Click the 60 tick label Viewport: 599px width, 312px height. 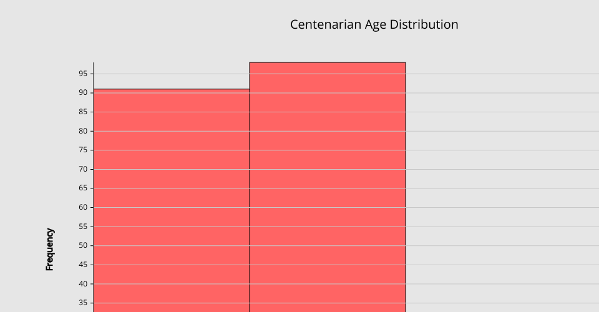click(82, 207)
